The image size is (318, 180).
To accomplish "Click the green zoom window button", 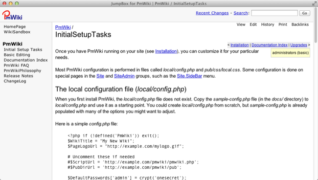I will tap(17, 3).
